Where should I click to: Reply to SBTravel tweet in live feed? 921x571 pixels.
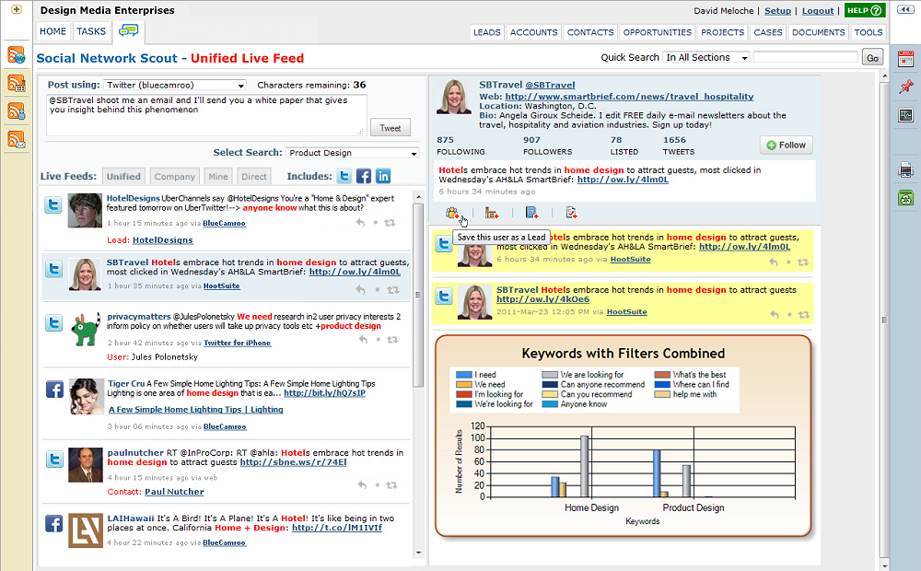[361, 289]
